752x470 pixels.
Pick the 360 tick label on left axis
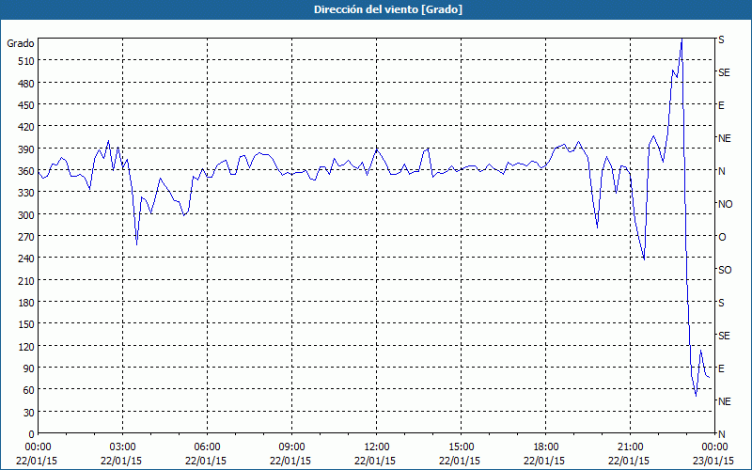point(26,171)
